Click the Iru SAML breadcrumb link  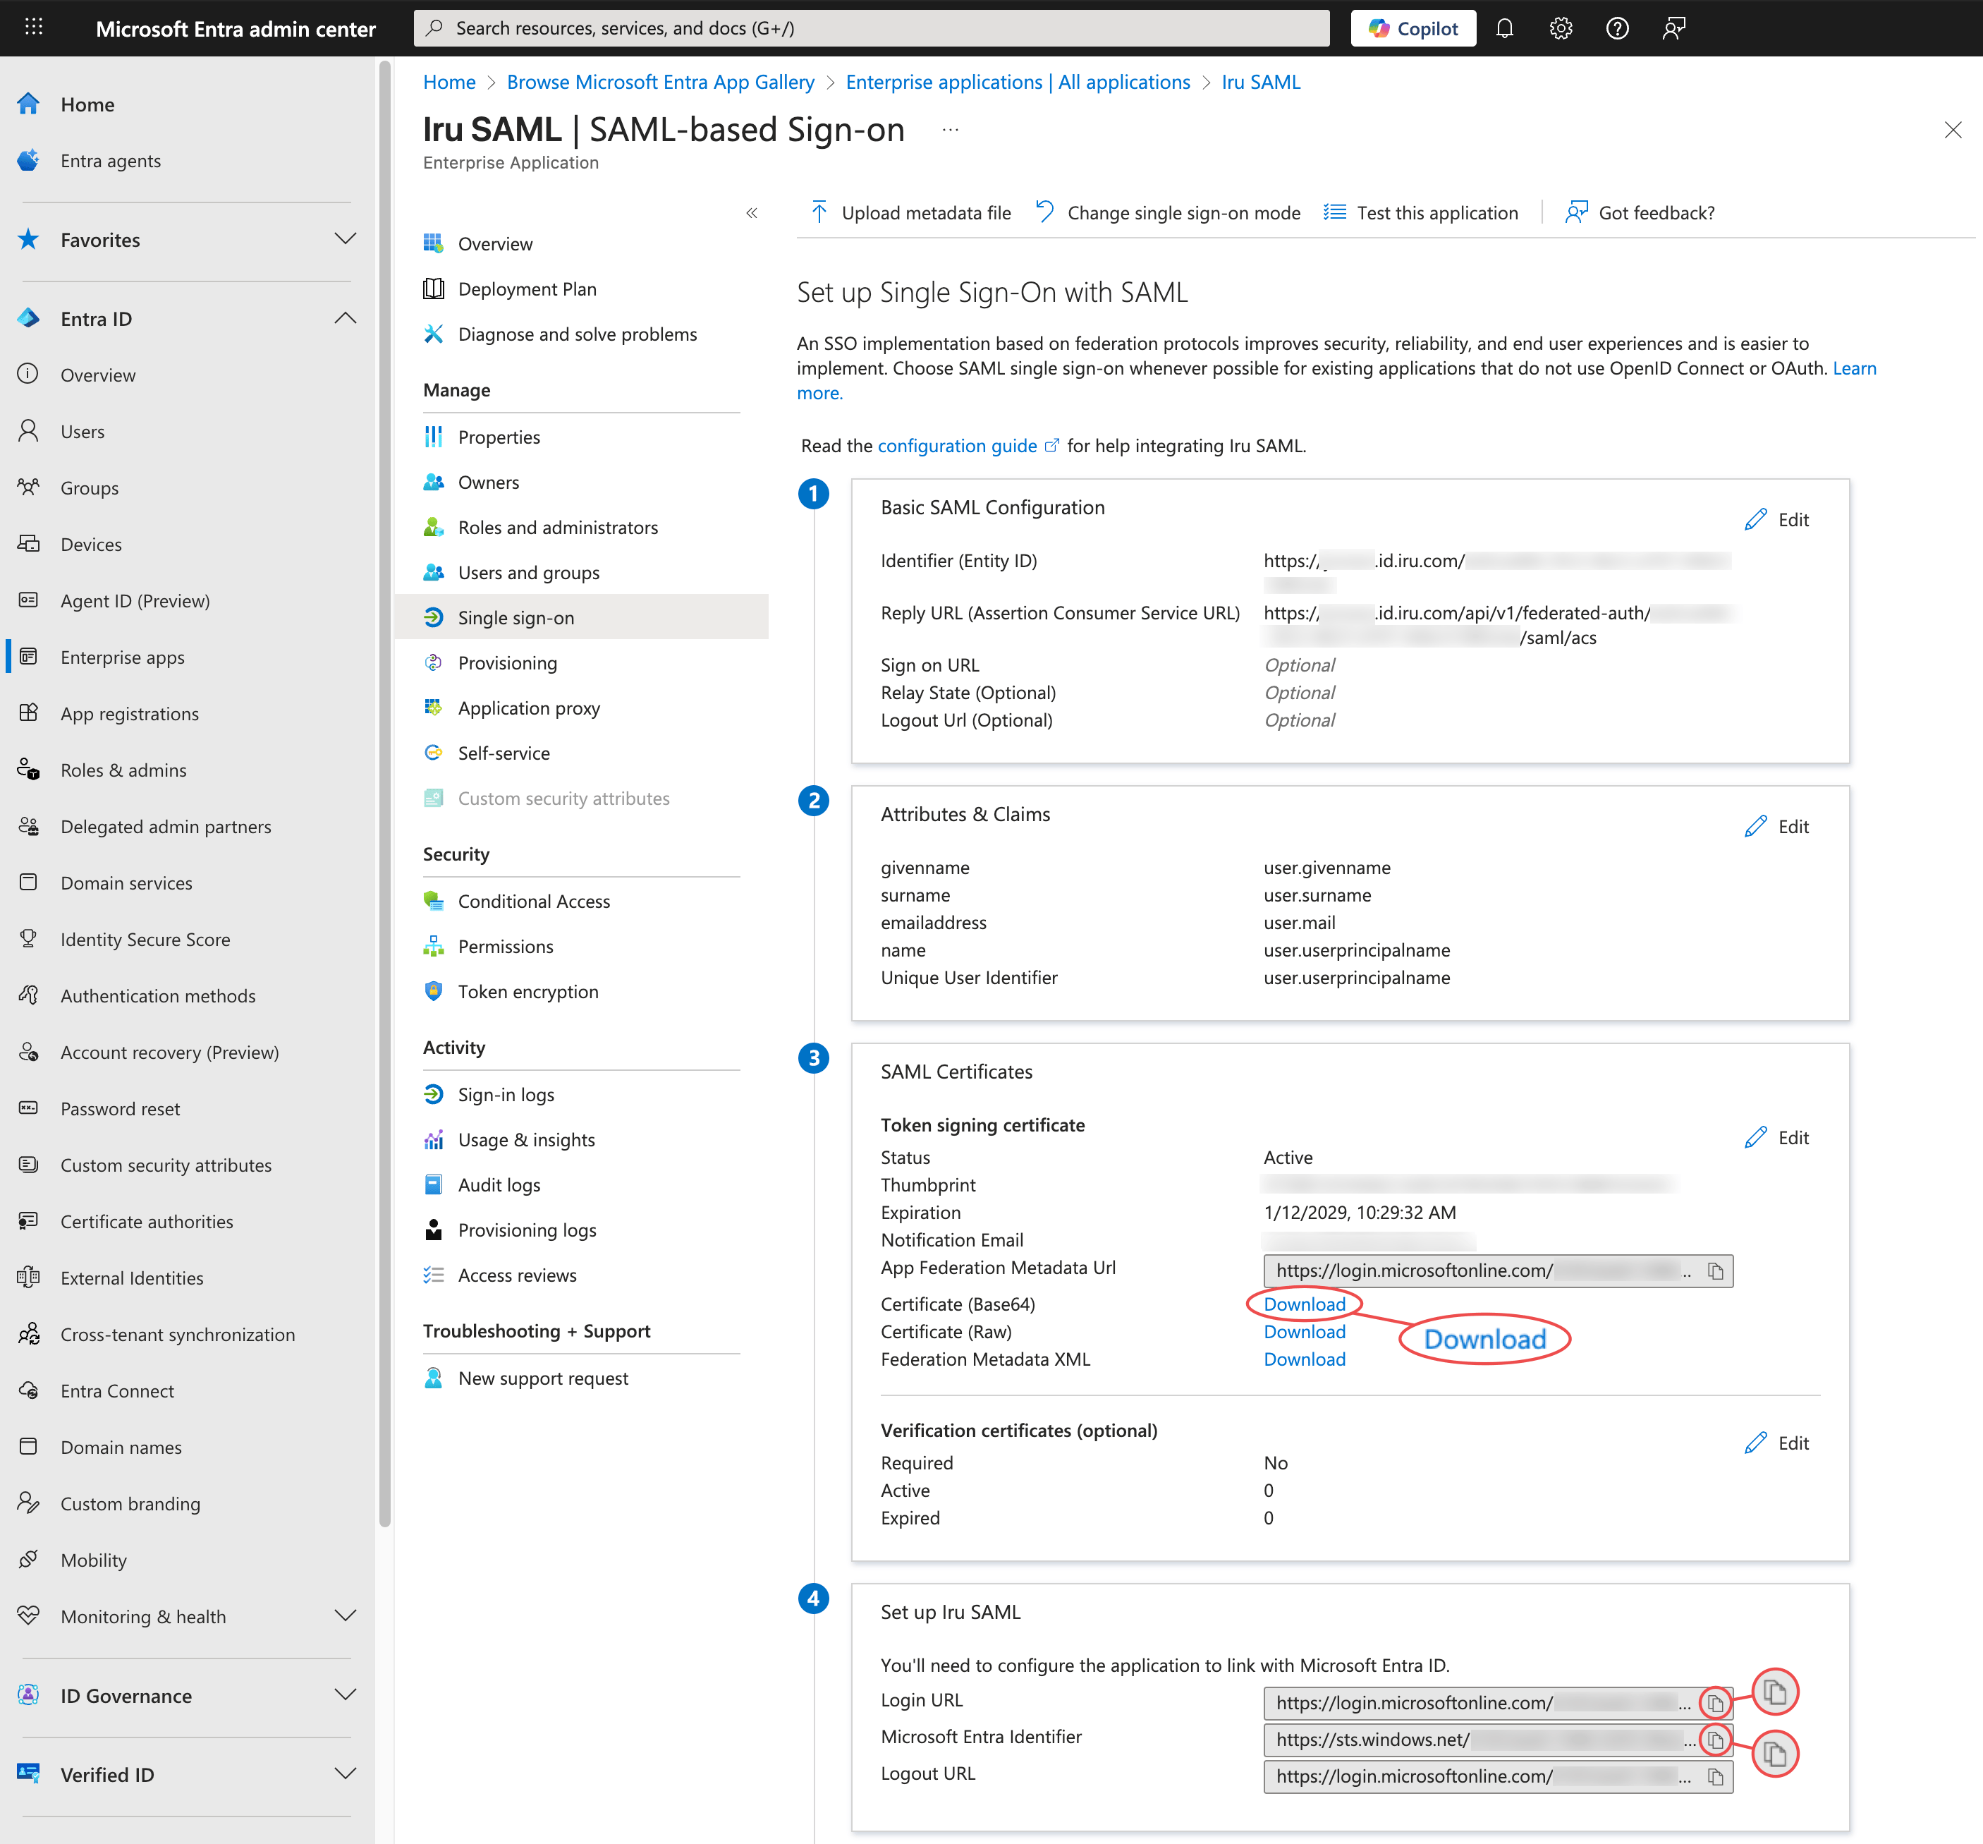(1261, 82)
